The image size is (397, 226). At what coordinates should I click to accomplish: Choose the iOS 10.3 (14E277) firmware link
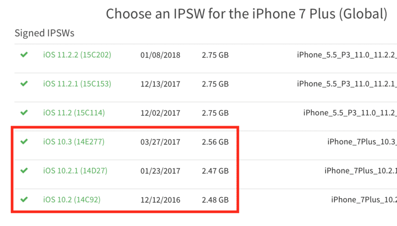pos(73,142)
